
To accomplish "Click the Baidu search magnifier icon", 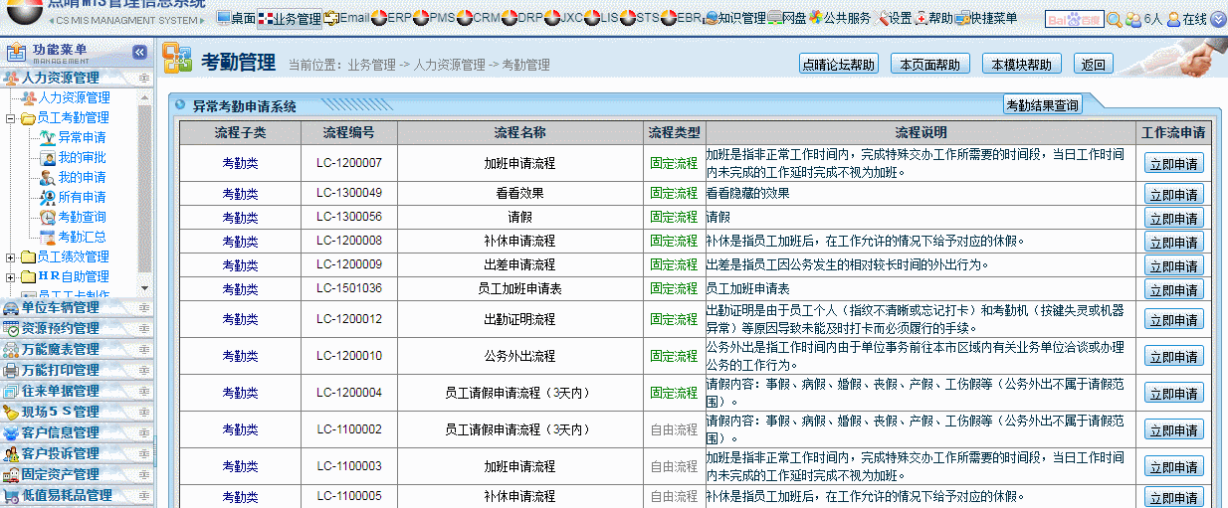I will coord(1114,19).
